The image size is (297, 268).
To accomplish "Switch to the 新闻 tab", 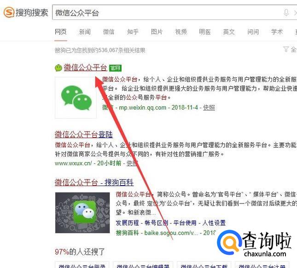I will pos(85,32).
